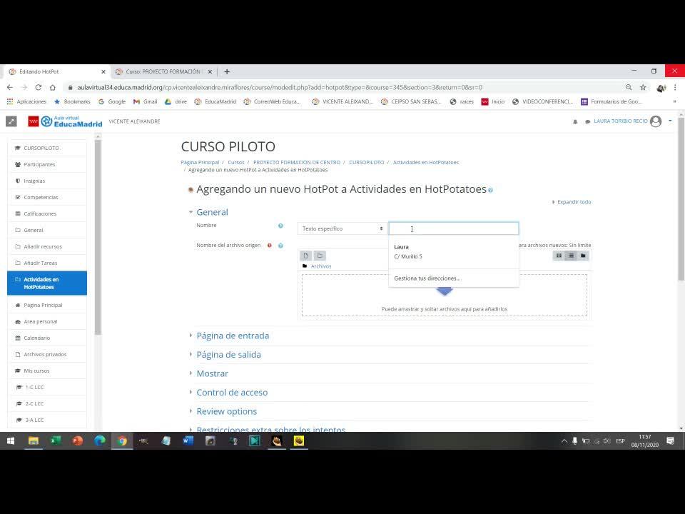Click the EducaMadrid Aula virtual logo
Viewport: 685px width, 514px height.
point(65,121)
